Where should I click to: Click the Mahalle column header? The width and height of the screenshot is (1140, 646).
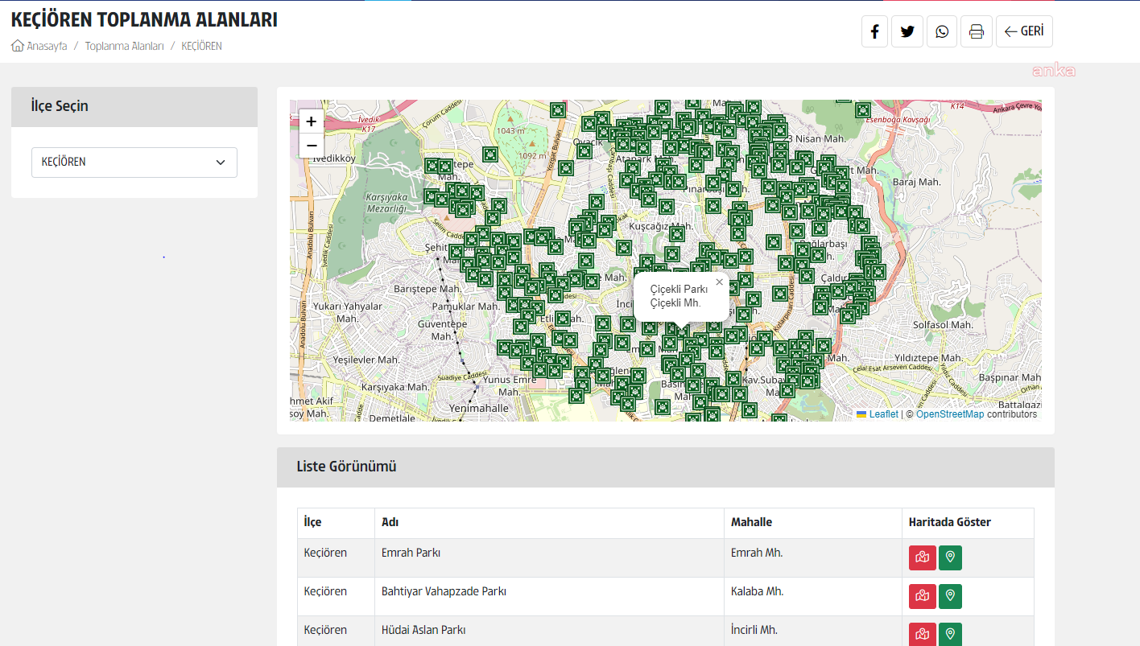[751, 522]
